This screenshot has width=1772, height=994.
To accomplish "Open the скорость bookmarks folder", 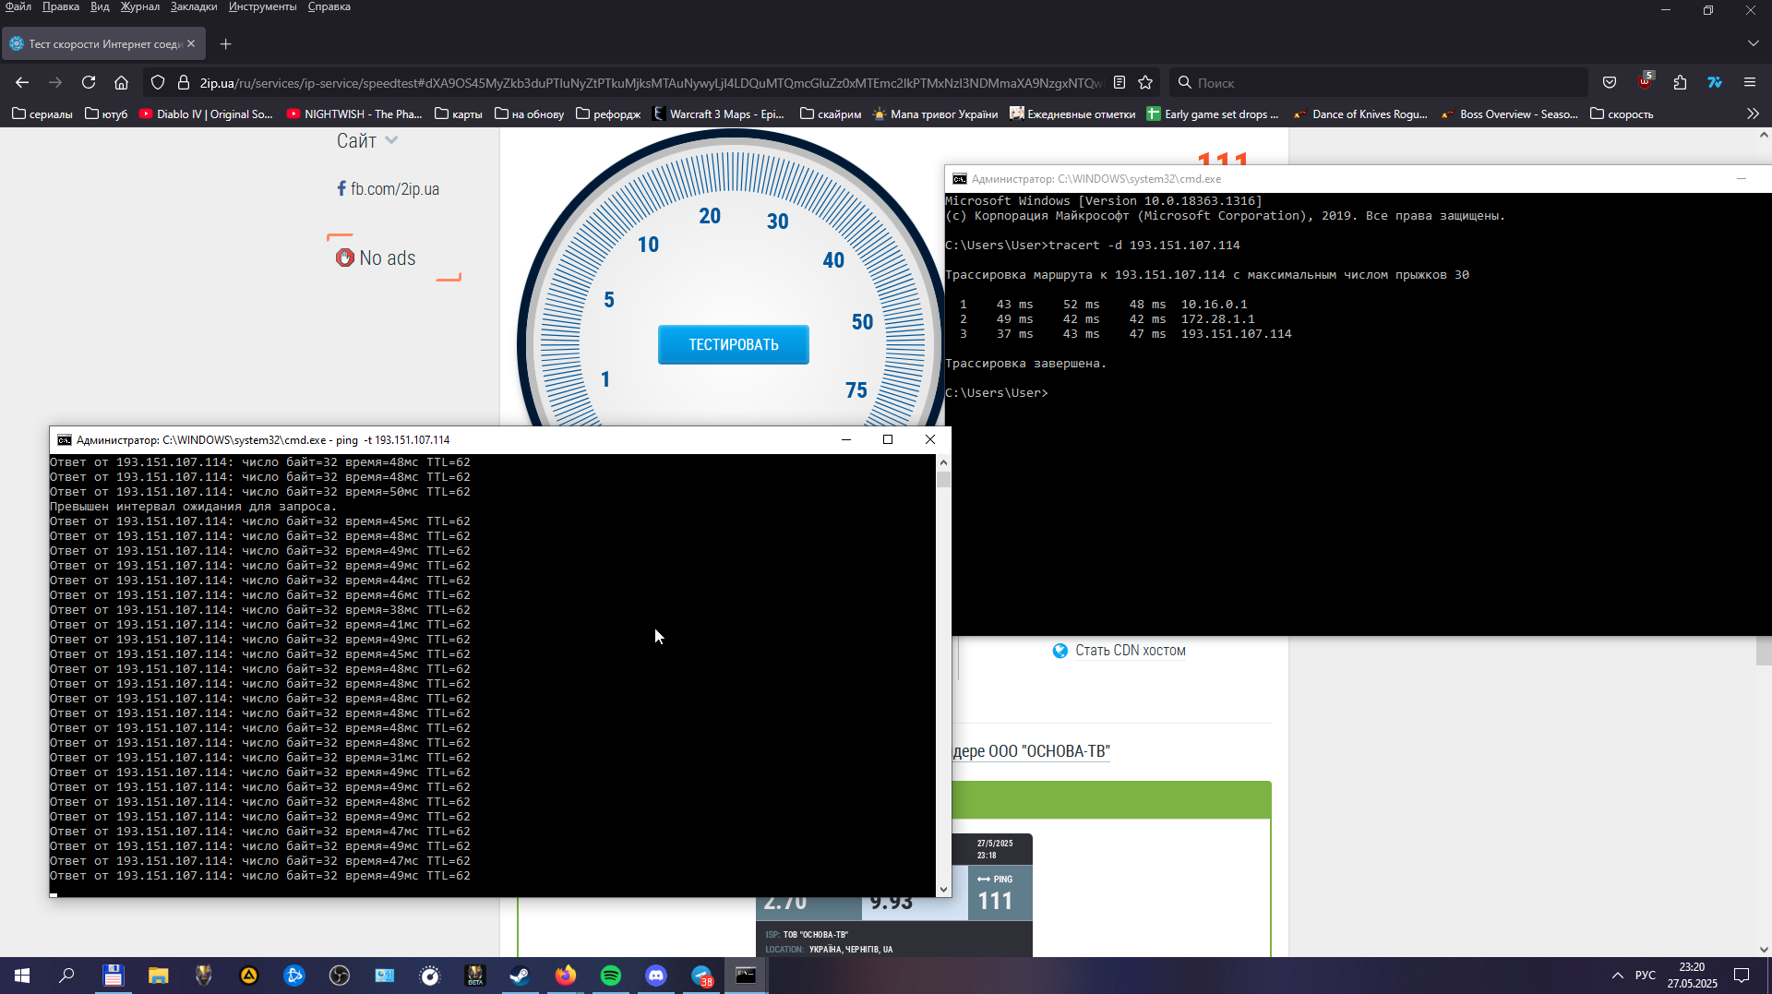I will pyautogui.click(x=1622, y=114).
